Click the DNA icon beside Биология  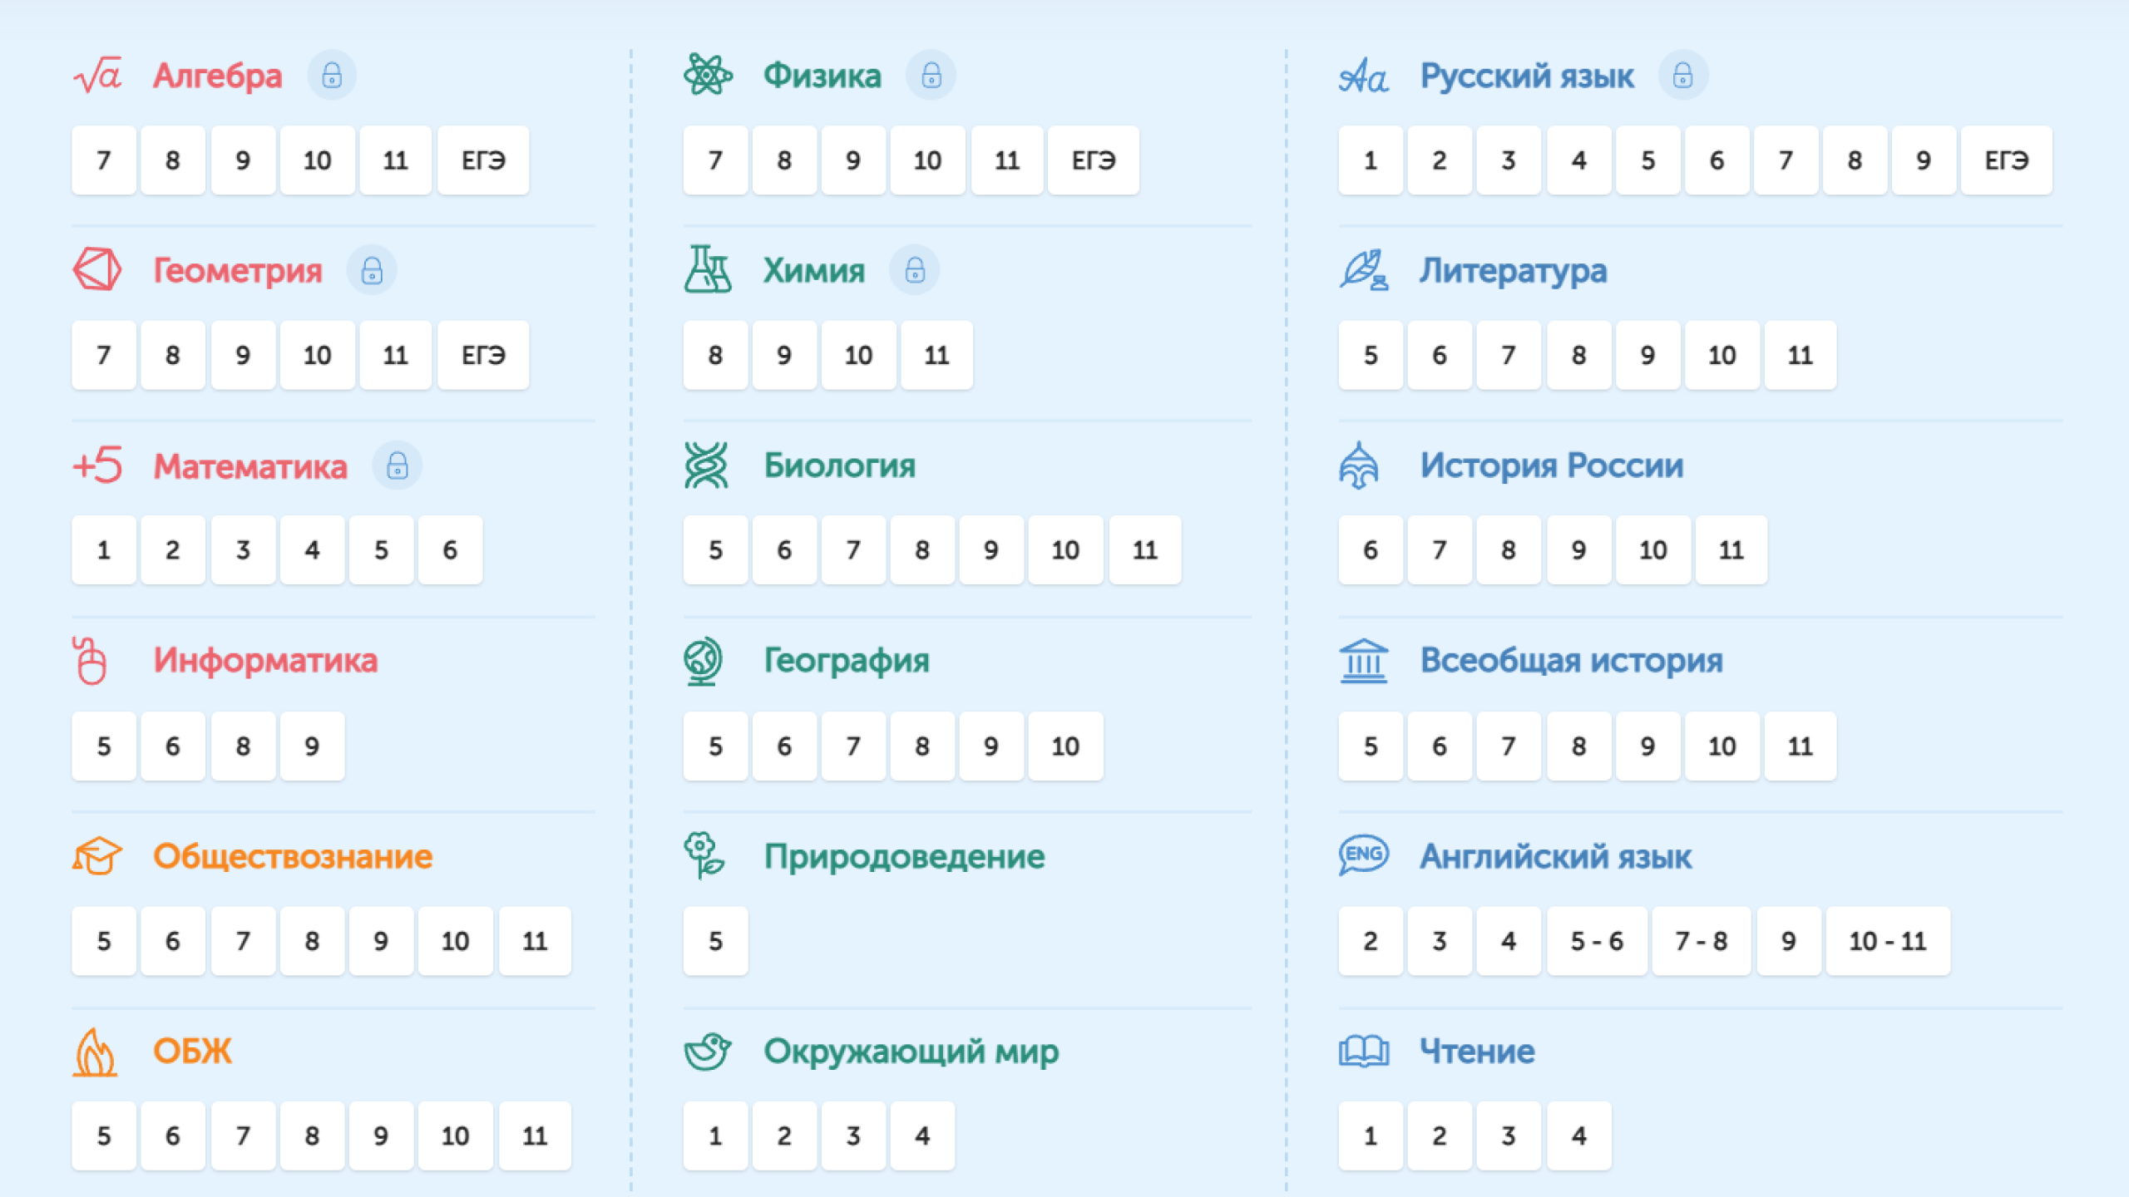(705, 465)
